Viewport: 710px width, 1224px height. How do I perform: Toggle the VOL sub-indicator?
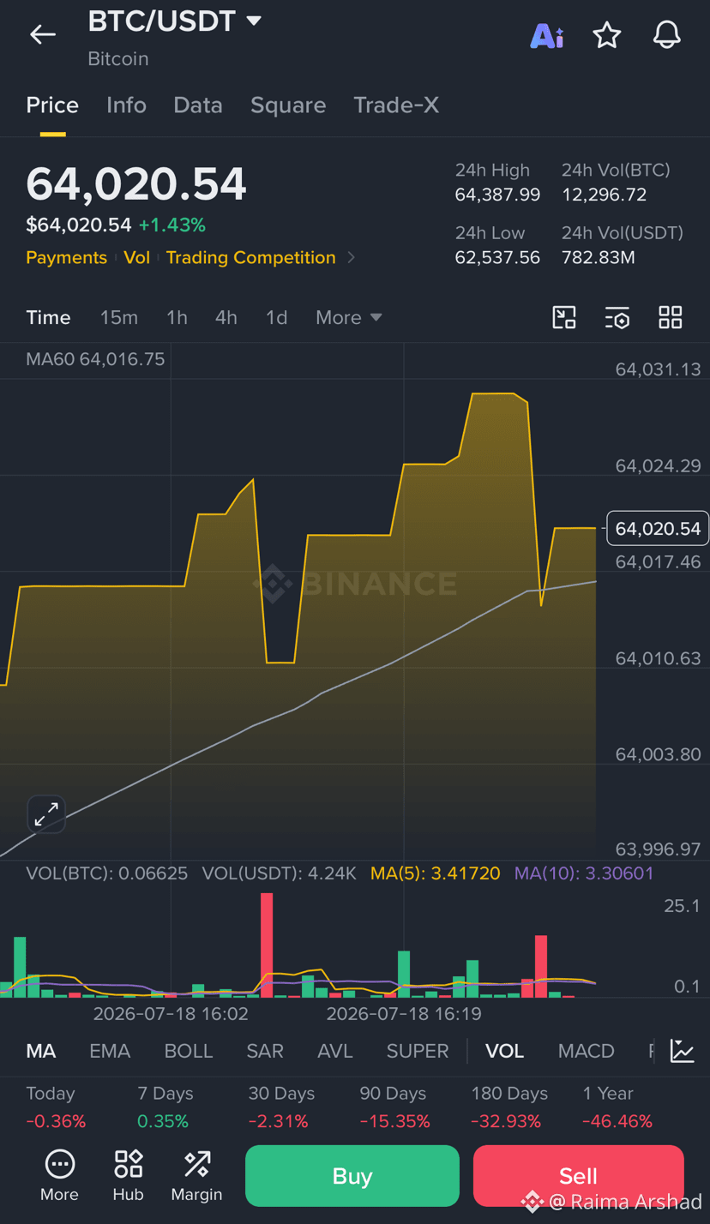coord(505,1051)
